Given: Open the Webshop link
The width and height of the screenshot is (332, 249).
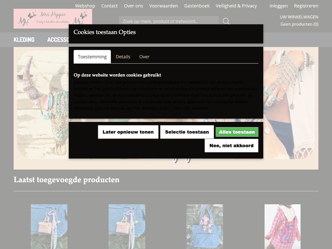Looking at the screenshot, I should 85,6.
